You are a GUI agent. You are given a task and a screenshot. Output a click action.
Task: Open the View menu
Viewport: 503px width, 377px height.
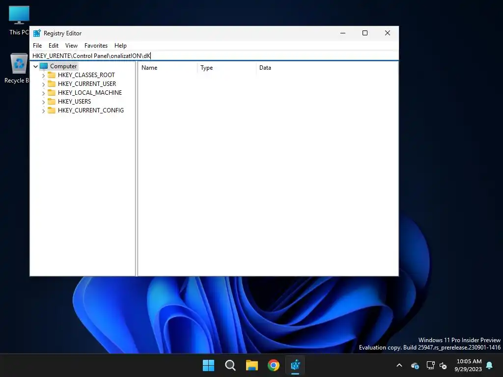[71, 46]
